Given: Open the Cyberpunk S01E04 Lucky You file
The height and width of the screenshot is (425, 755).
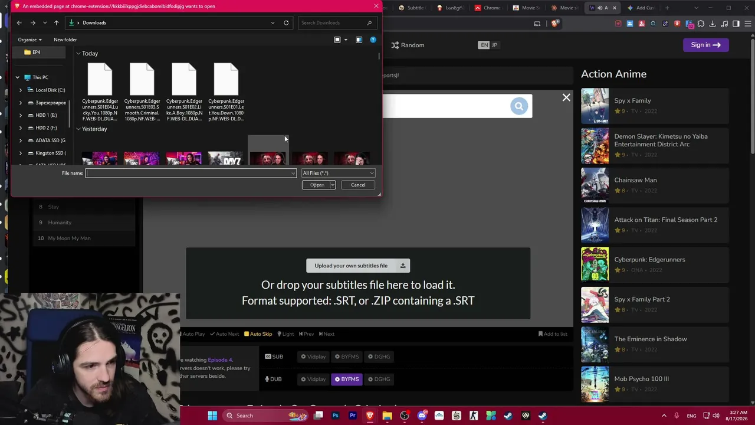Looking at the screenshot, I should pyautogui.click(x=100, y=92).
